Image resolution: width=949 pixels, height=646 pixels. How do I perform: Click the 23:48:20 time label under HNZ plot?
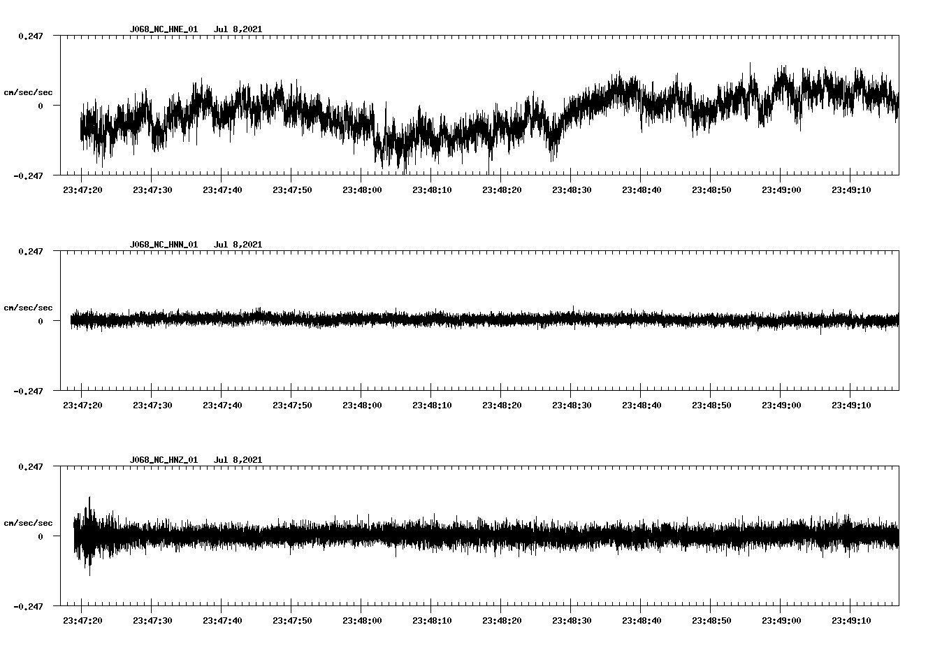pyautogui.click(x=502, y=620)
